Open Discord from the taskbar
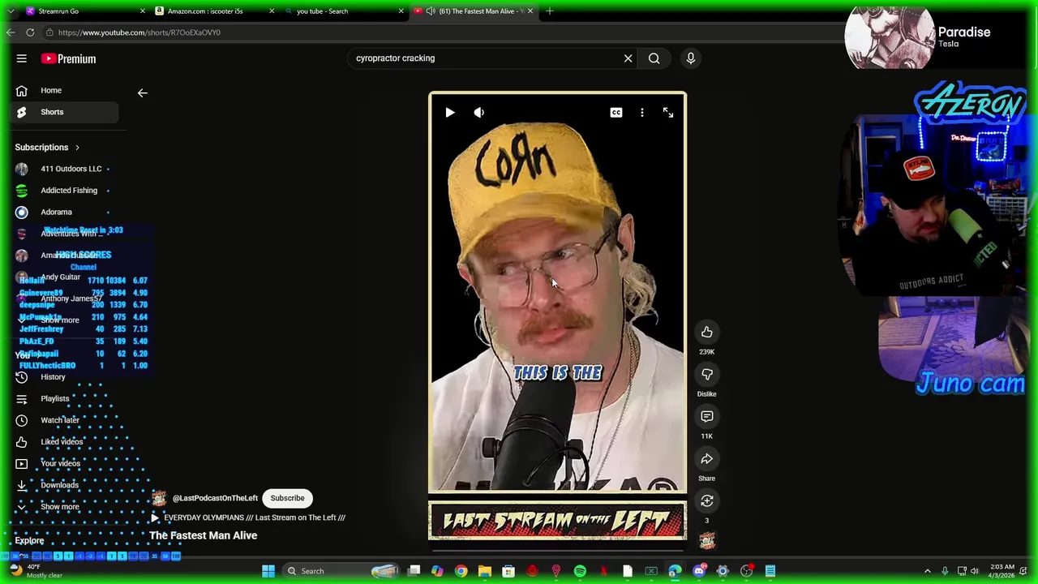Screen dimensions: 1038x584 pyautogui.click(x=699, y=571)
